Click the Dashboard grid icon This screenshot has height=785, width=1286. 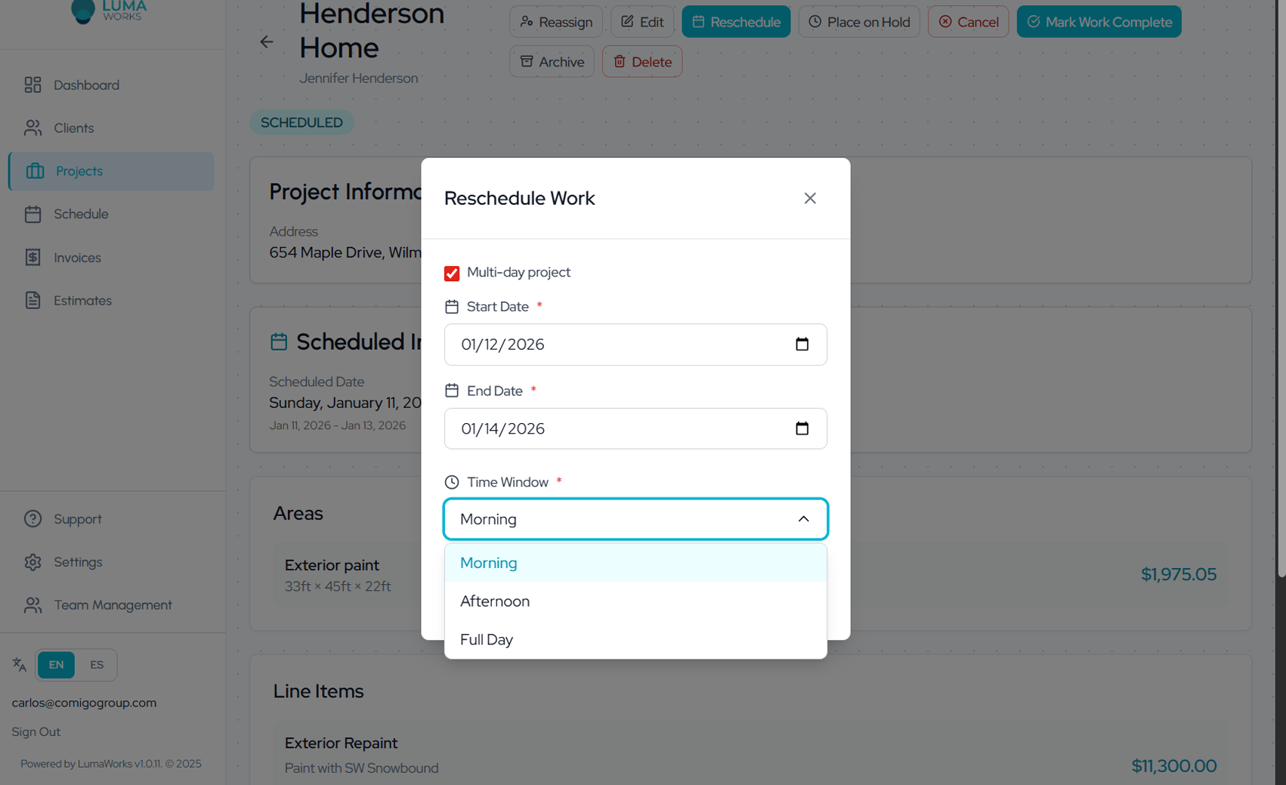(x=32, y=85)
